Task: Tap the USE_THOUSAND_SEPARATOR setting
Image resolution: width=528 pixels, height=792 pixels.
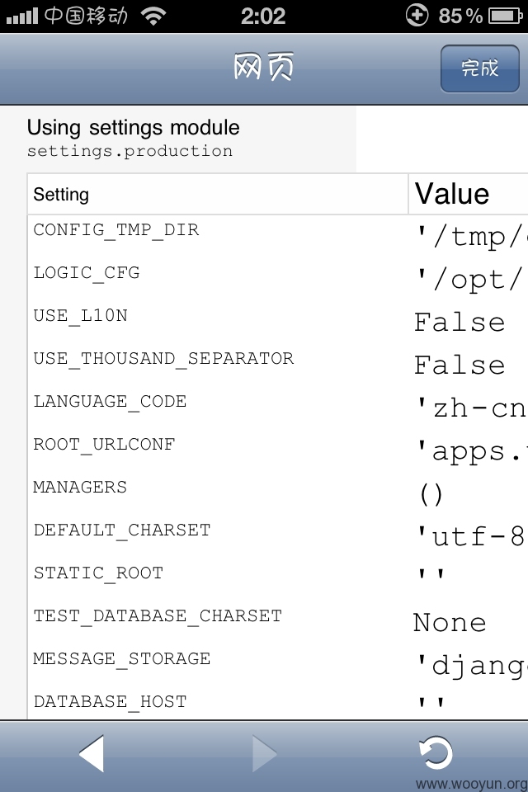Action: click(x=163, y=359)
